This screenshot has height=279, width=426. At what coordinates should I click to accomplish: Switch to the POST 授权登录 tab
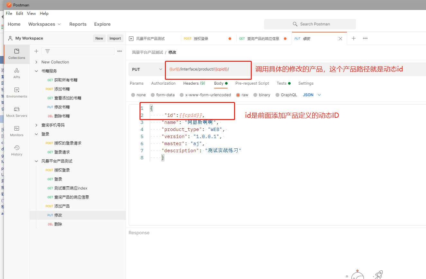pos(208,39)
